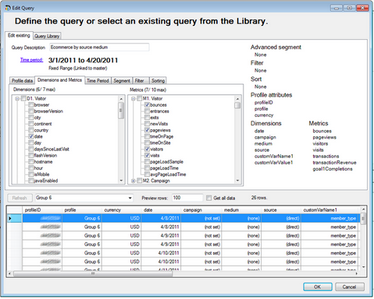Click the Preview rows input field
374x299 pixels.
(x=187, y=198)
